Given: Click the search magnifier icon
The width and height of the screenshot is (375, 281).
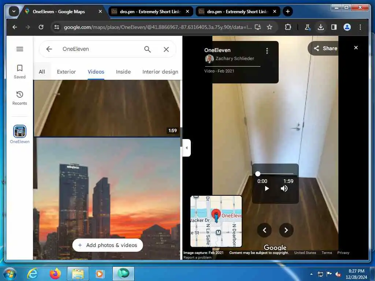Looking at the screenshot, I should coord(147,49).
